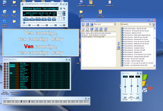Toggle the Autoplay switch
The height and width of the screenshot is (111, 163).
64,12
